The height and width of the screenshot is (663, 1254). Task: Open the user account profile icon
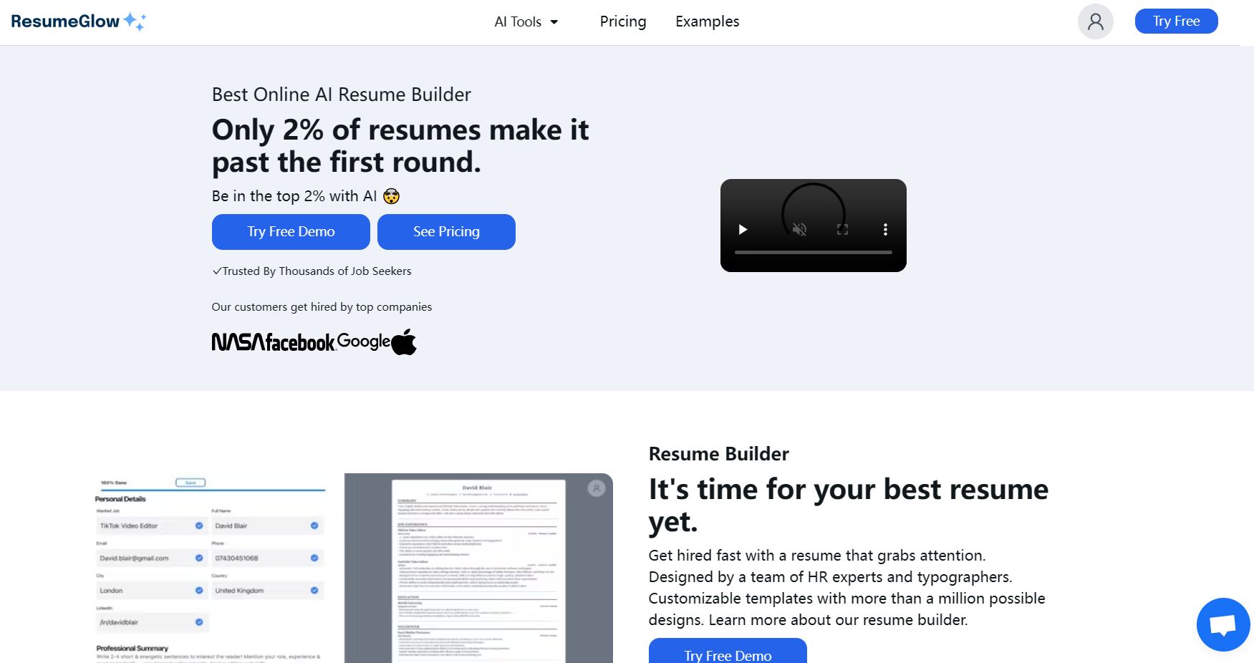coord(1095,21)
